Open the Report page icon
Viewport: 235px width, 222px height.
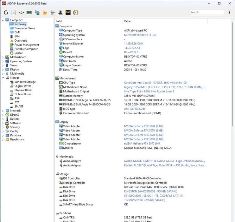14,13
